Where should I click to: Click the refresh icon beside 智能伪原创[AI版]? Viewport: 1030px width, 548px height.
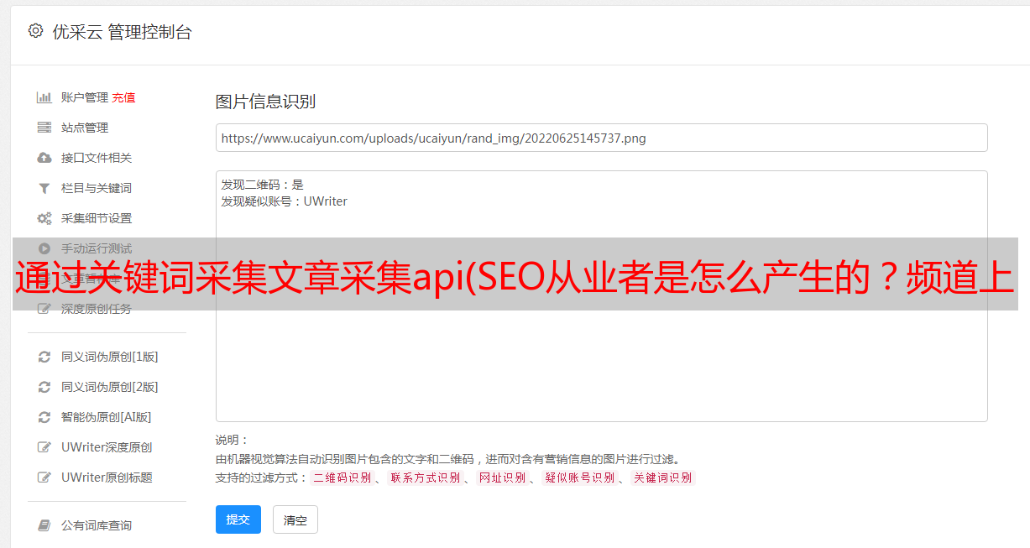click(x=44, y=417)
